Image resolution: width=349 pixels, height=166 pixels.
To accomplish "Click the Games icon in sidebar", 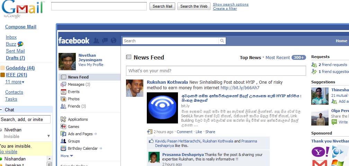I will tap(63, 127).
